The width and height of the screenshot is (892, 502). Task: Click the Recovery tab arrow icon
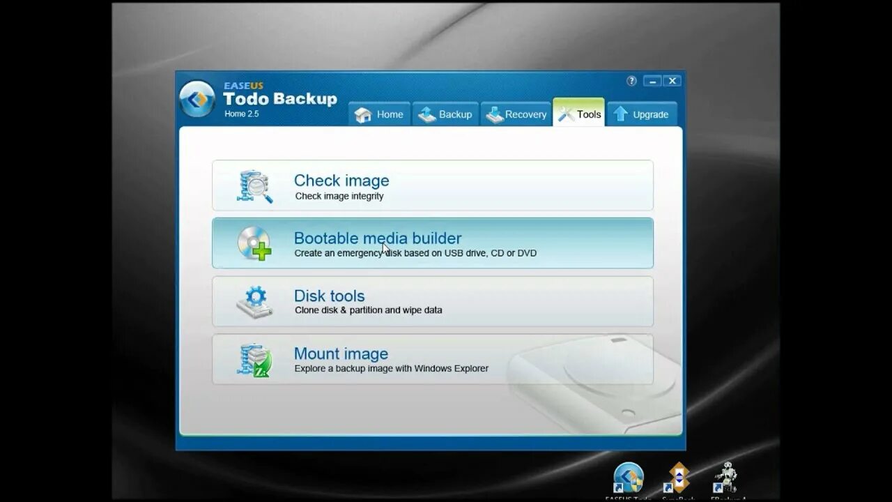pyautogui.click(x=495, y=115)
